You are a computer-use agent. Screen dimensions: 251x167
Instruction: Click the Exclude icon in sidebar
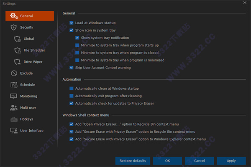pyautogui.click(x=13, y=73)
